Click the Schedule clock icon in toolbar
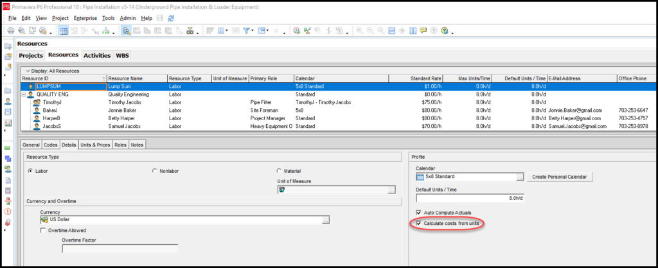This screenshot has width=658, height=268. (296, 30)
